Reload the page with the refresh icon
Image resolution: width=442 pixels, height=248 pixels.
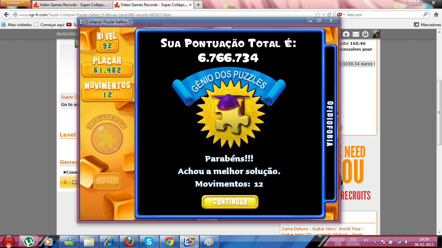point(329,15)
